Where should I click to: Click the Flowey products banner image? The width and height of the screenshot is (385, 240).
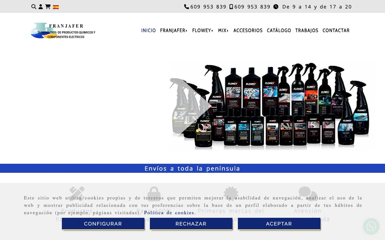pos(270,106)
